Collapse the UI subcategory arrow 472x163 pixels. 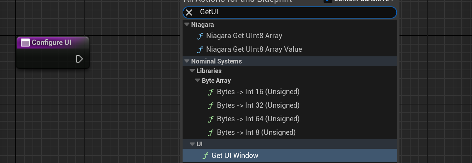[192, 144]
